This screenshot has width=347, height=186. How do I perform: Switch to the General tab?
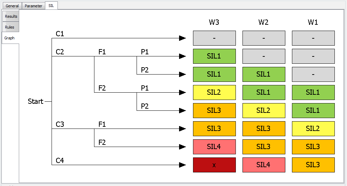pyautogui.click(x=12, y=6)
